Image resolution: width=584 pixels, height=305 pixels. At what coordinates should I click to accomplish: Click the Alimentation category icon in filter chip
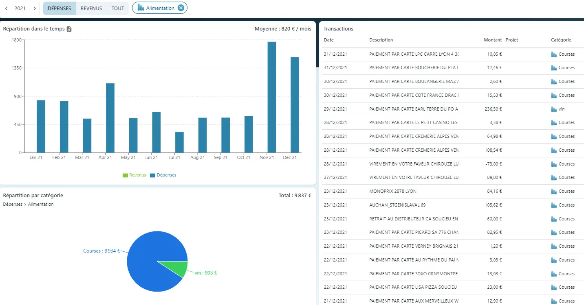coord(141,8)
